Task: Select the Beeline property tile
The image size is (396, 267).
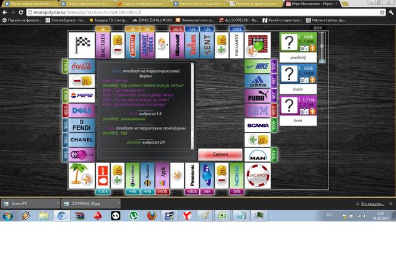Action: [x=147, y=176]
